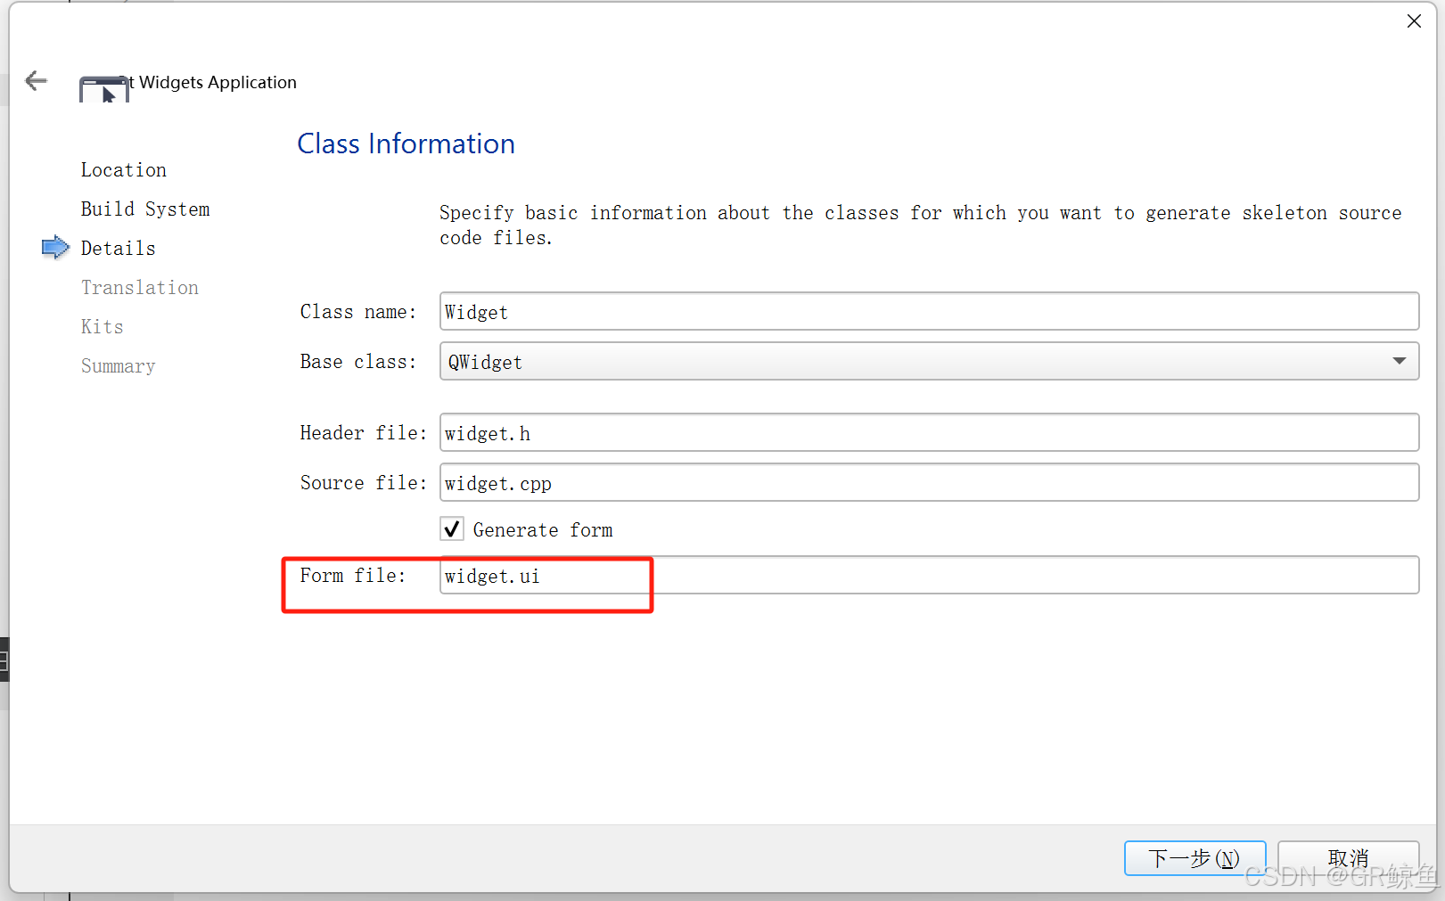Select the Kits step in sidebar
This screenshot has height=901, width=1445.
pos(103,326)
